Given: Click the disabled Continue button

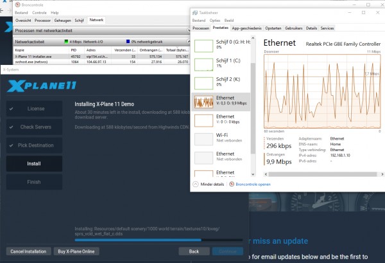Looking at the screenshot, I should coord(228,251).
